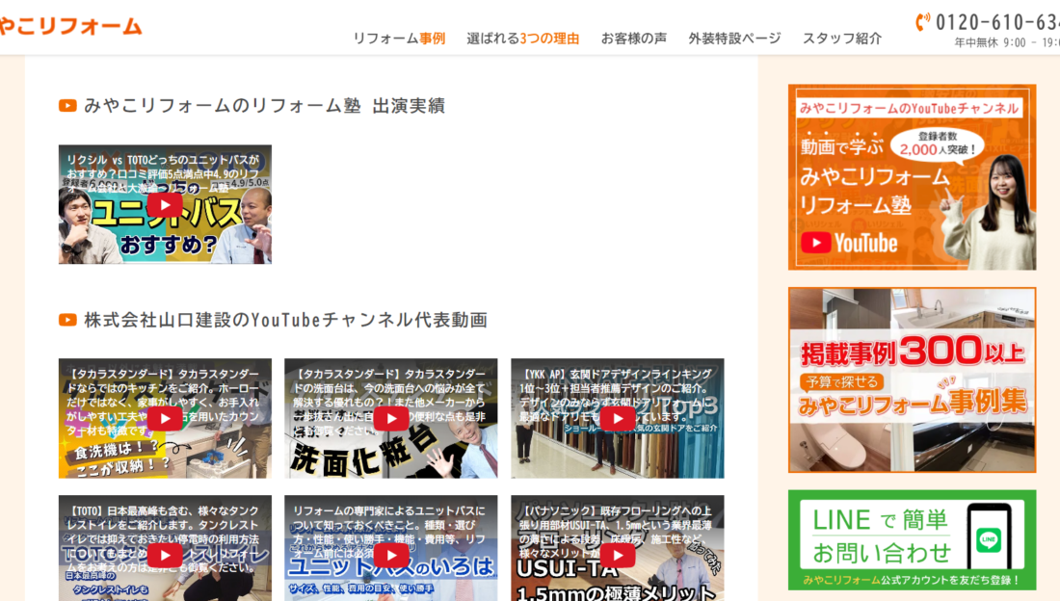Click the phone icon beside 0120 number
1060x601 pixels.
coord(922,22)
